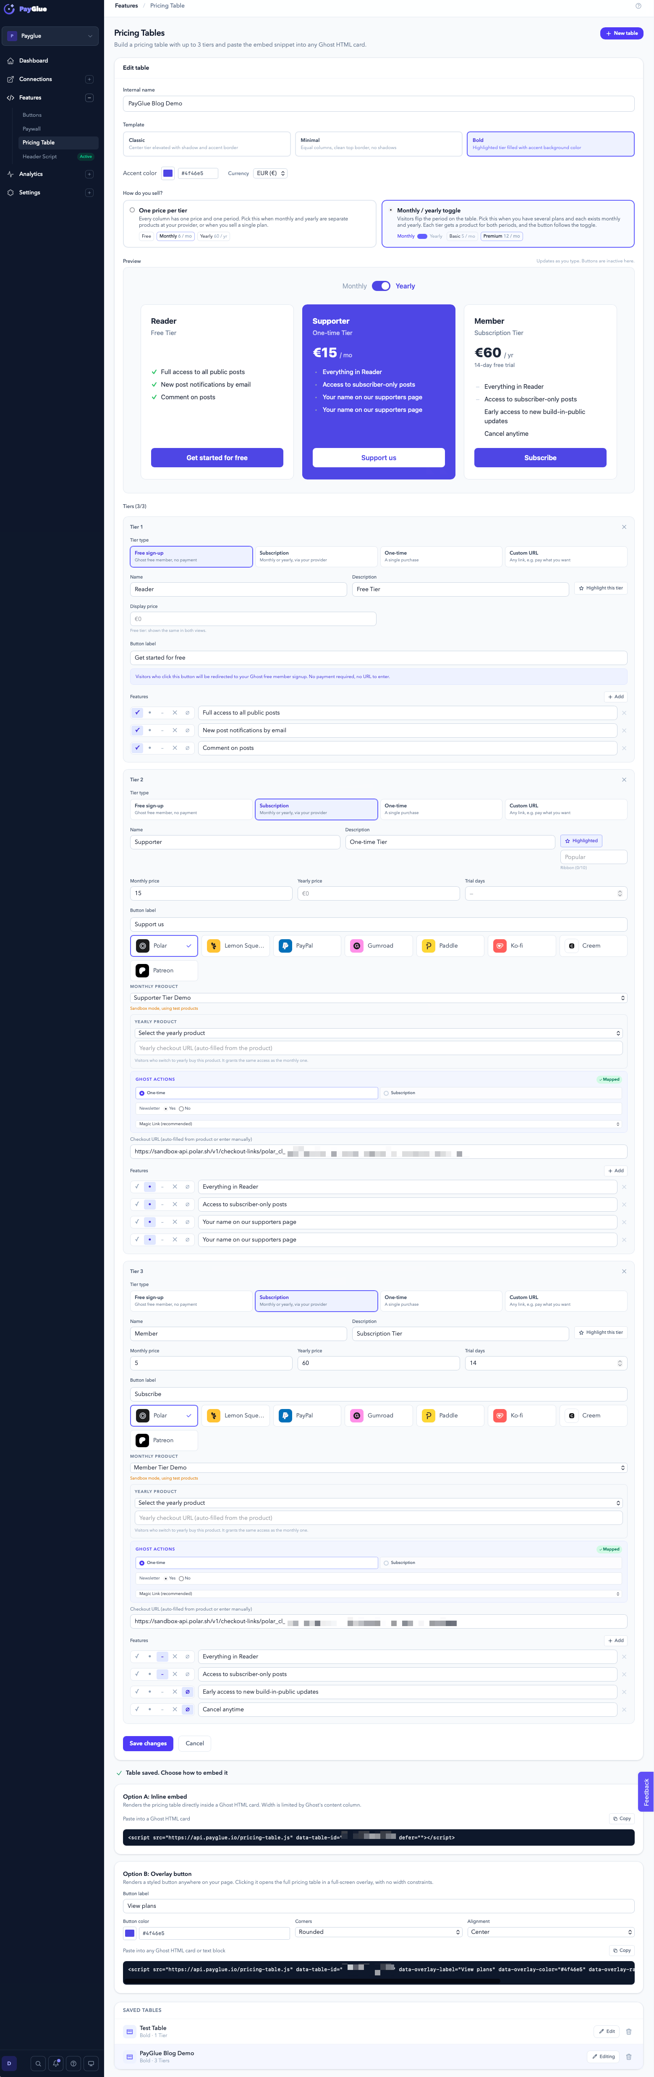
Task: Choose Subscription Ghost action in Tier 2
Action: point(501,1092)
